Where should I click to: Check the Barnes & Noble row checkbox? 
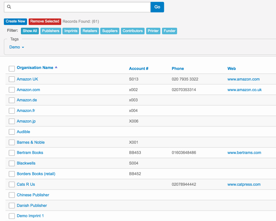12,142
